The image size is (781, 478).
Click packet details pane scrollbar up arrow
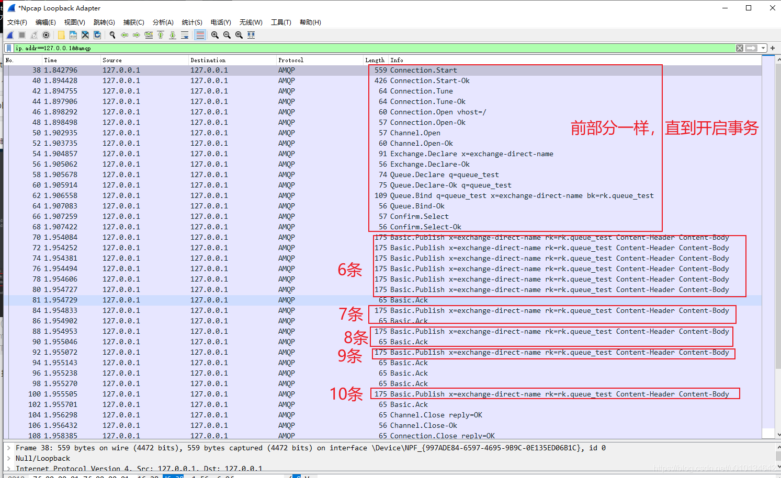778,447
